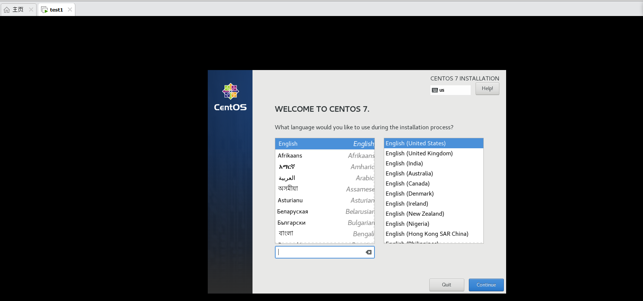Clear the language search field with backspace icon
The height and width of the screenshot is (301, 643).
(368, 252)
